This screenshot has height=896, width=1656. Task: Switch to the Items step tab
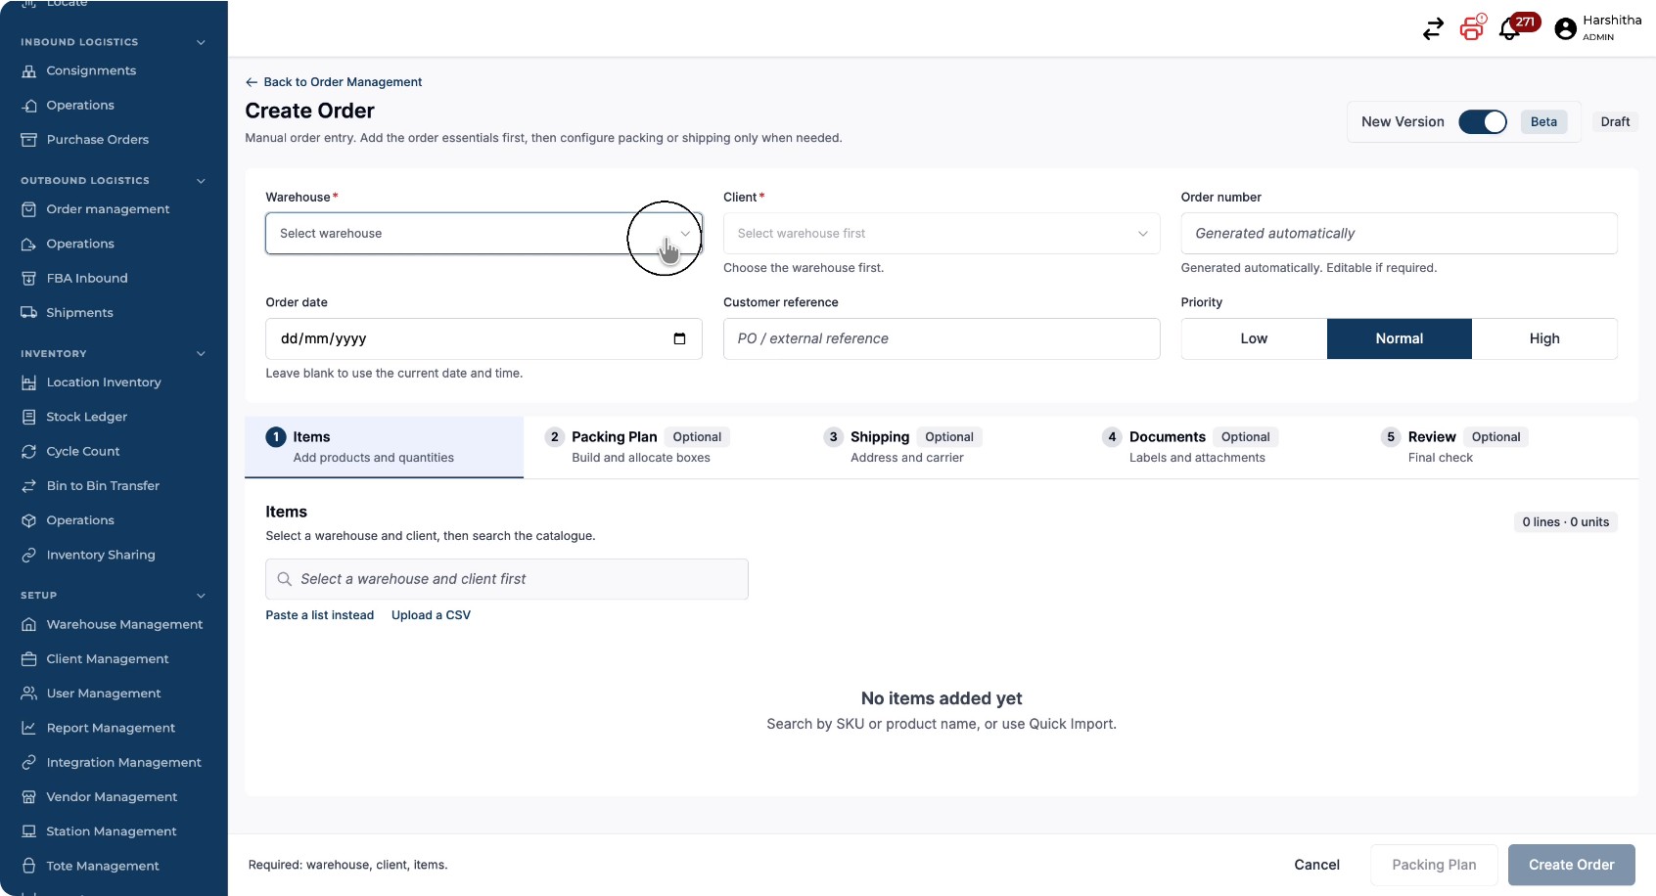pos(384,447)
